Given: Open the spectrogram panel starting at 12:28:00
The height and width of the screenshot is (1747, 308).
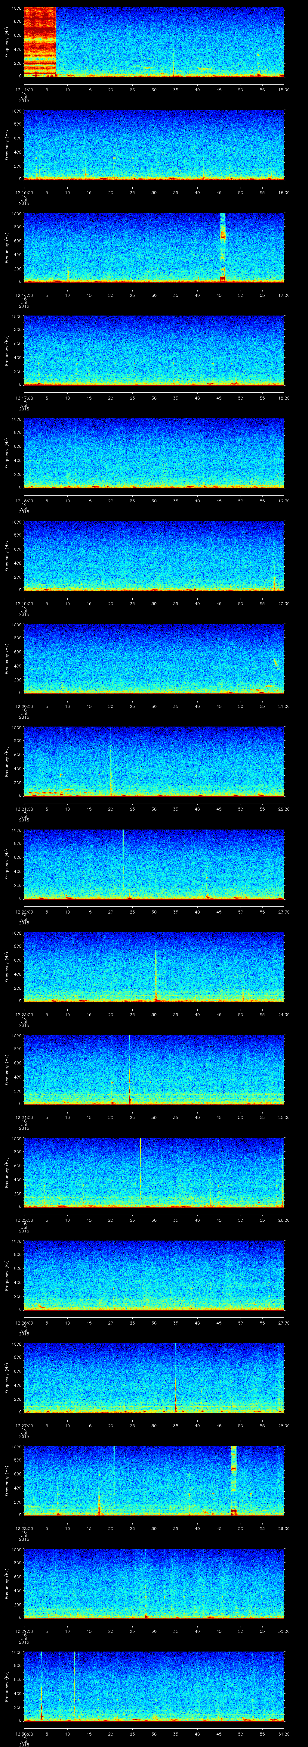Looking at the screenshot, I should 154,1481.
